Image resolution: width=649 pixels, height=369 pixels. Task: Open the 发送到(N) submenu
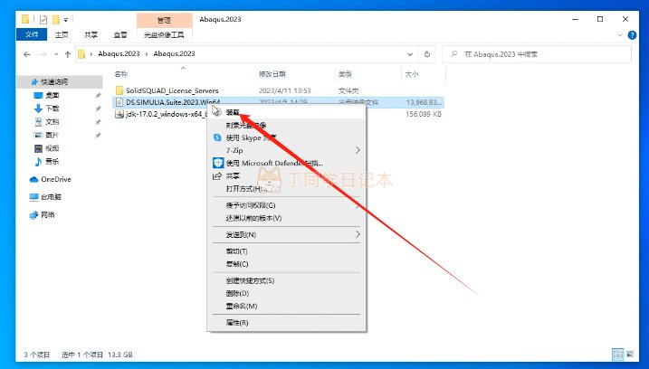point(286,234)
